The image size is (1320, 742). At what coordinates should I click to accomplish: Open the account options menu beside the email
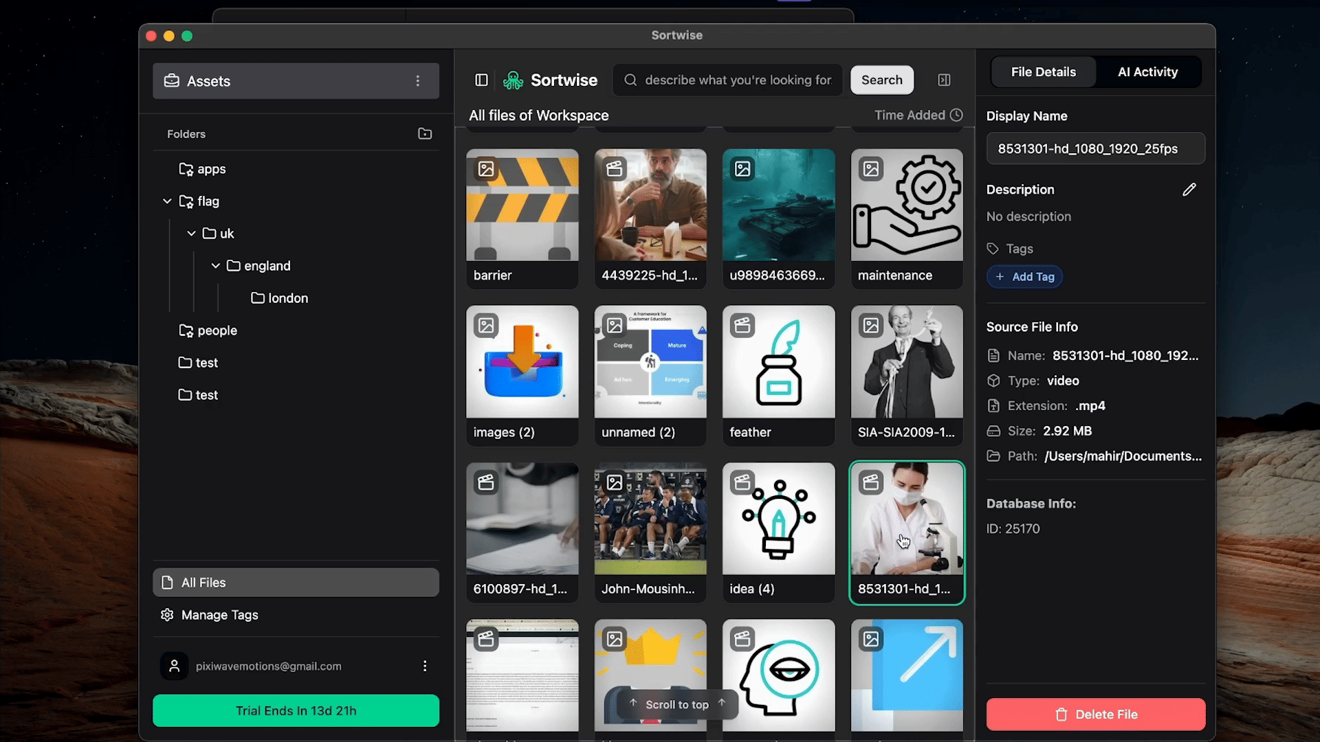[425, 666]
